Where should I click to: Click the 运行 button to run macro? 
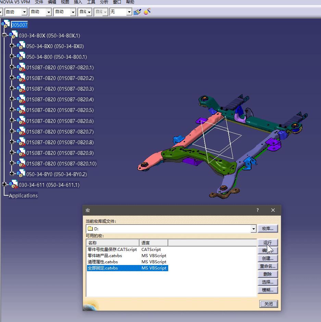point(268,243)
